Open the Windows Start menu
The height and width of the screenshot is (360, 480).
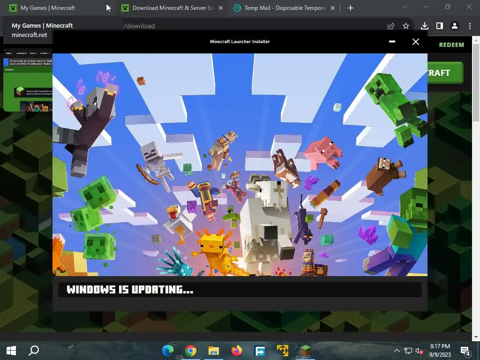coord(11,351)
